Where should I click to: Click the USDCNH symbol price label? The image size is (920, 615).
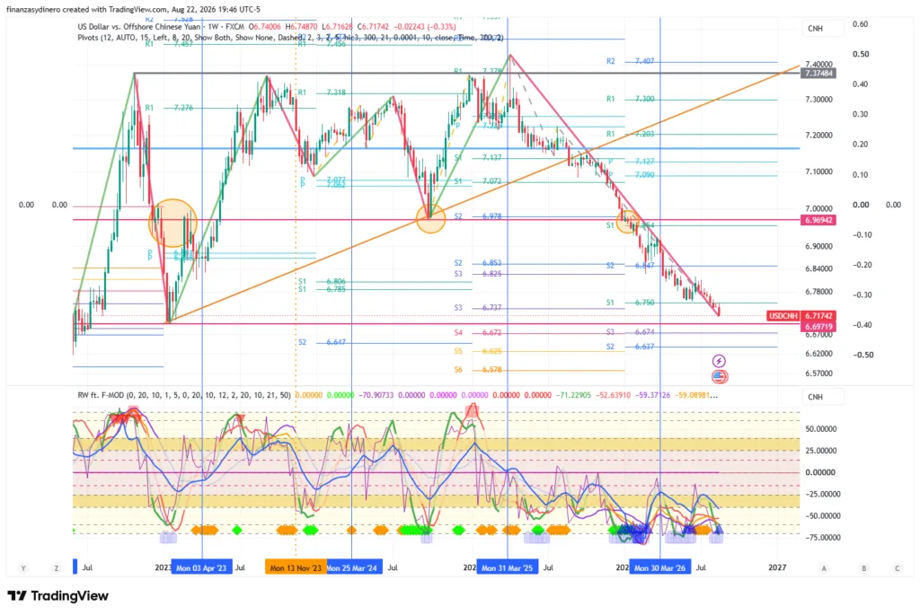pos(783,316)
